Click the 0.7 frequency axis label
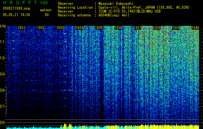This screenshot has width=203, height=129. [3, 106]
